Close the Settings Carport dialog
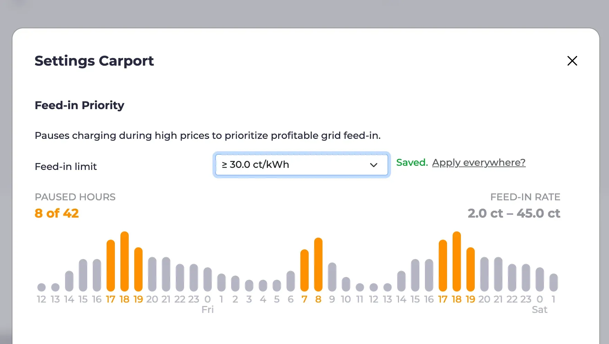This screenshot has width=609, height=344. pos(572,61)
